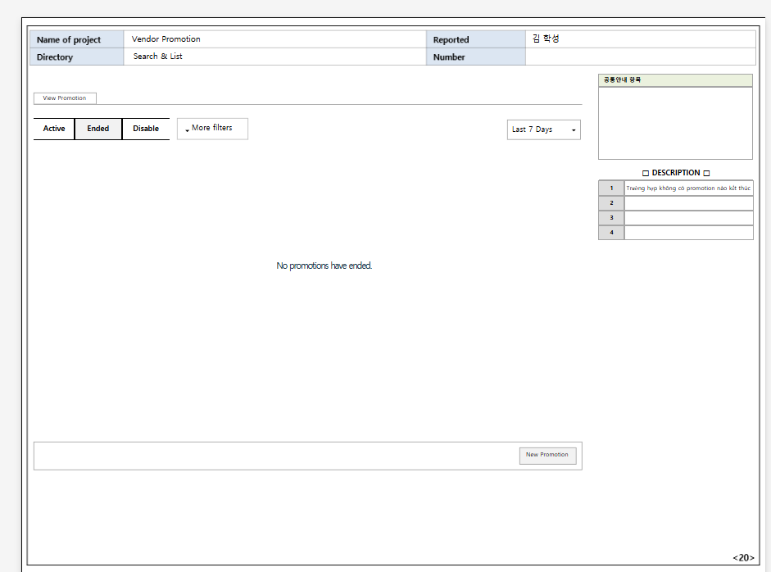The width and height of the screenshot is (771, 572).
Task: Click the '공통안내 항목' panel header
Action: click(x=675, y=80)
